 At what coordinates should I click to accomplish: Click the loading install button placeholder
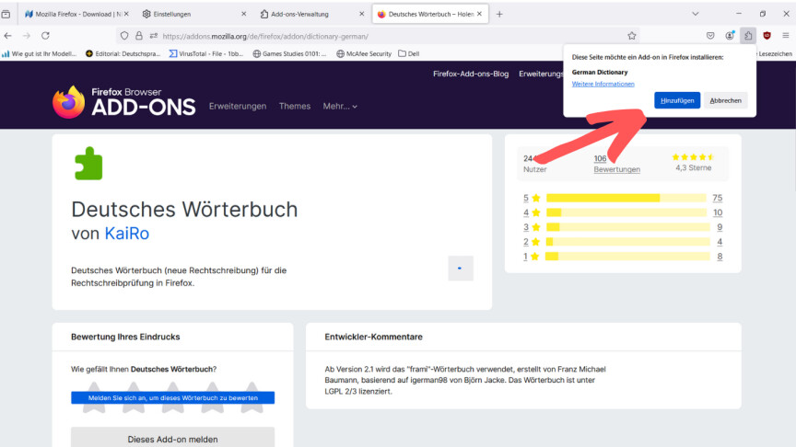coord(461,268)
